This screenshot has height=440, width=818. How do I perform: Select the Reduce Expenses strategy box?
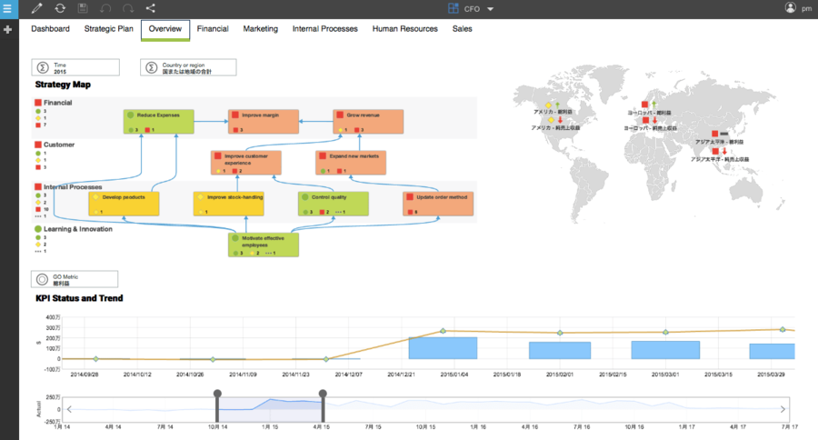tap(159, 122)
